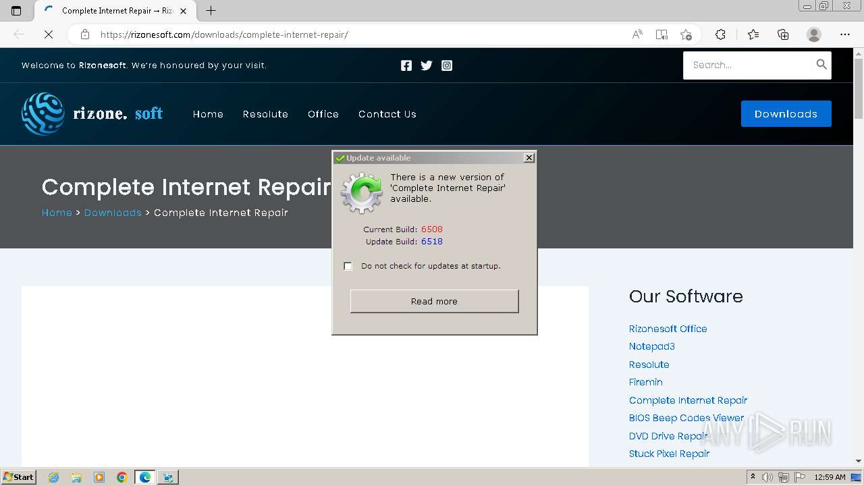
Task: Click the page vertical scrollbar thumb
Action: [x=859, y=88]
